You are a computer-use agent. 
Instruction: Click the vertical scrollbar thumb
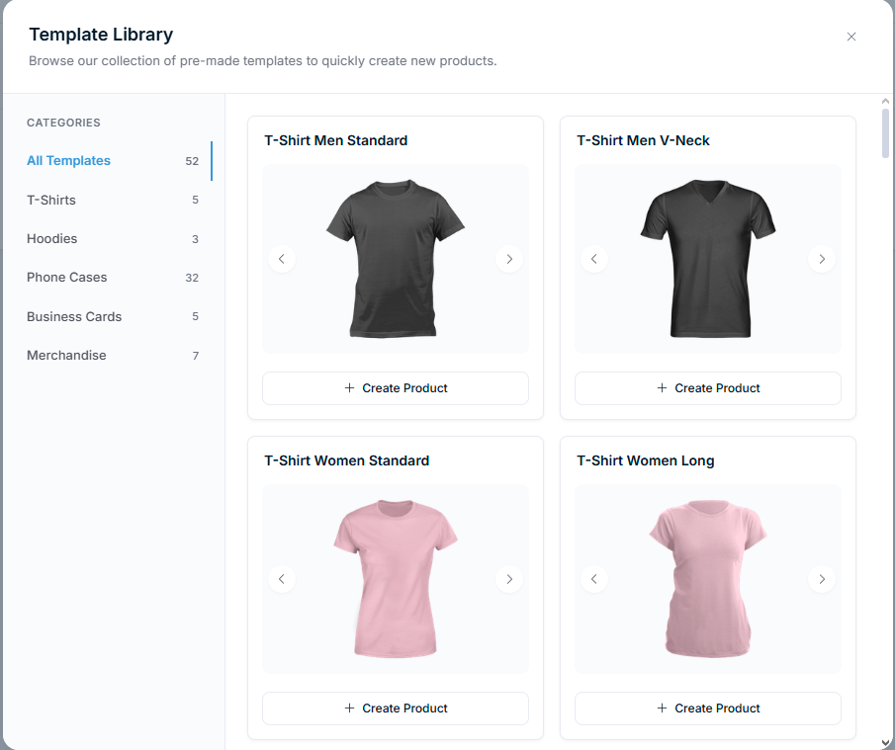coord(885,133)
